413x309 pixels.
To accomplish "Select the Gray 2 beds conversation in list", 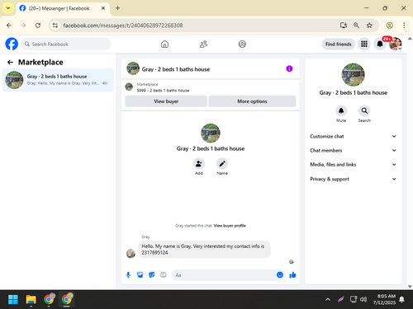I will coord(58,80).
